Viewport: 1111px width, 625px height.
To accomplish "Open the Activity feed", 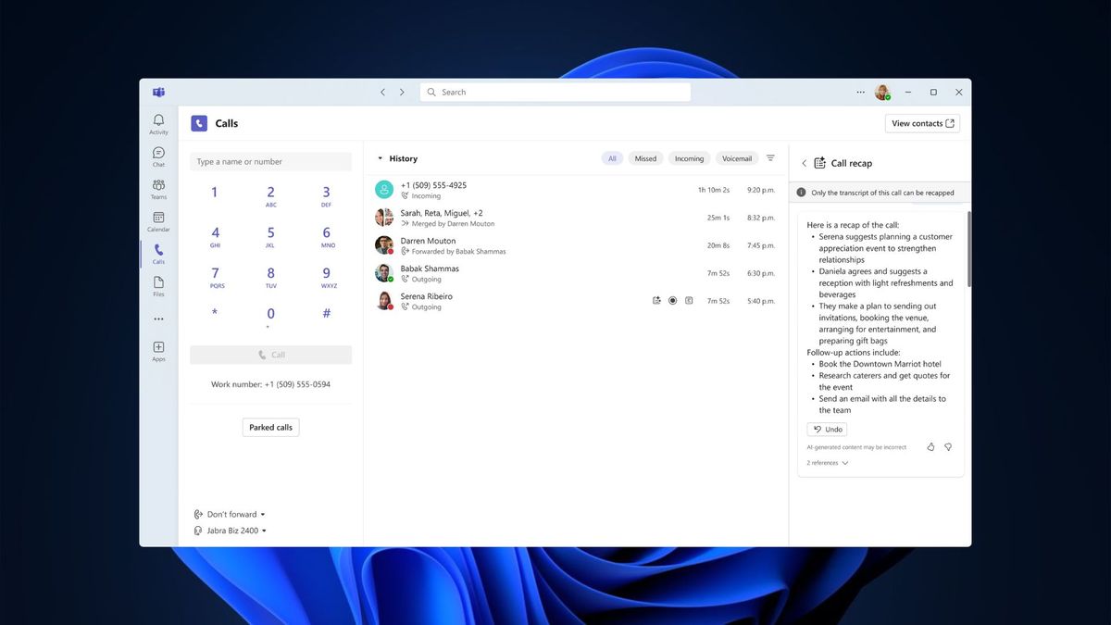I will point(158,122).
